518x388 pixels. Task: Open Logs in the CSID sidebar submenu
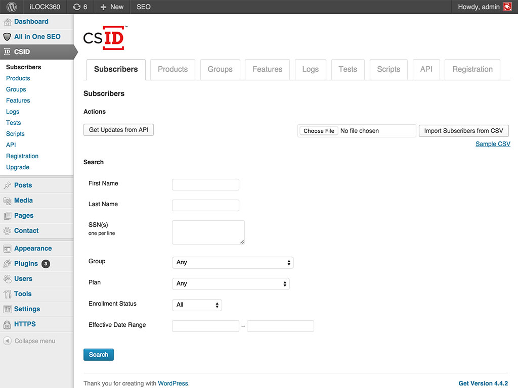[x=13, y=112]
